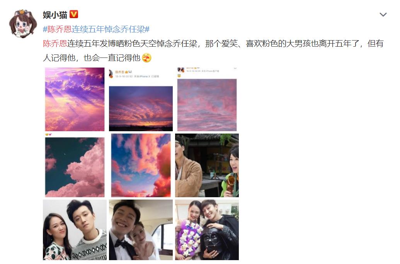This screenshot has width=400, height=264.
Task: Open the 娱小猫 profile avatar
Action: (22, 24)
